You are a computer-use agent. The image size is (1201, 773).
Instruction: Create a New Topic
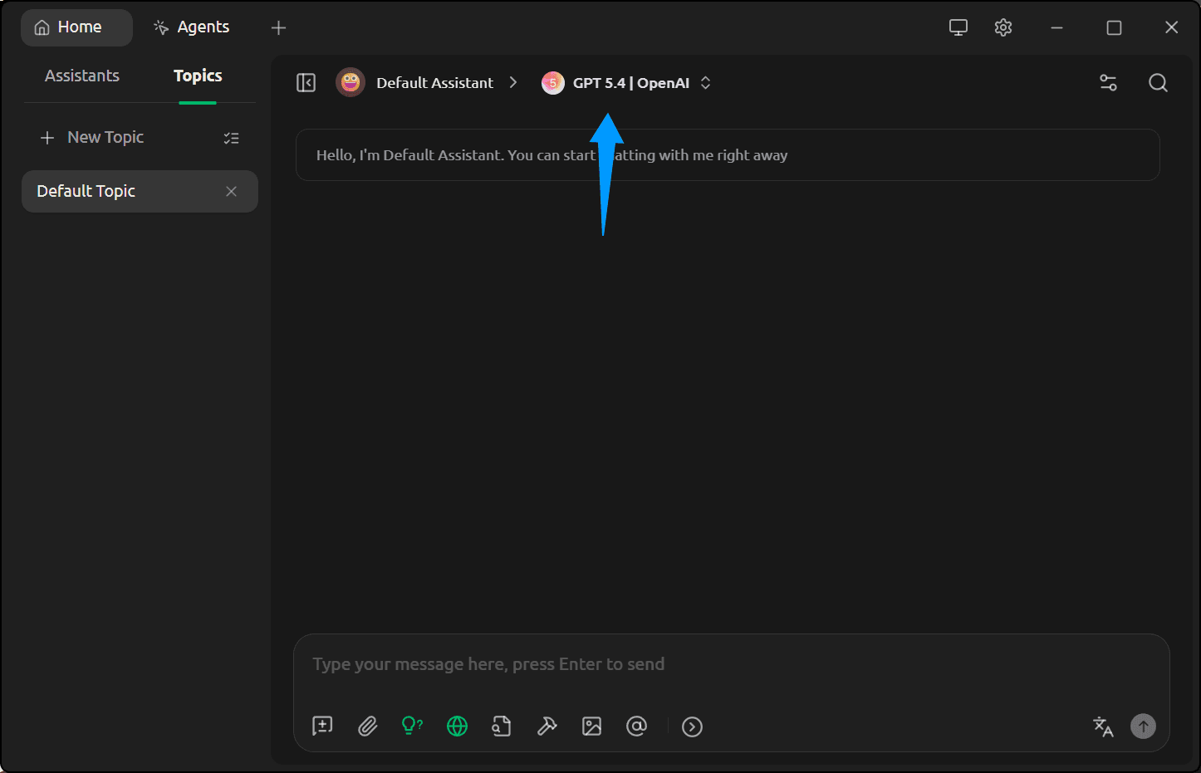[92, 137]
